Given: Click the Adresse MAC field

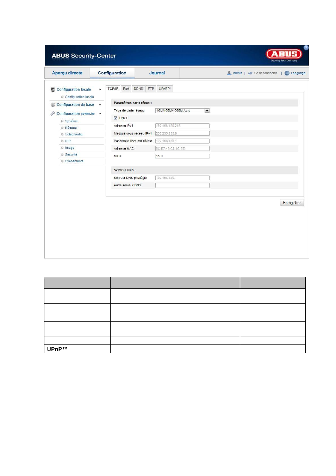Looking at the screenshot, I should pyautogui.click(x=182, y=148).
